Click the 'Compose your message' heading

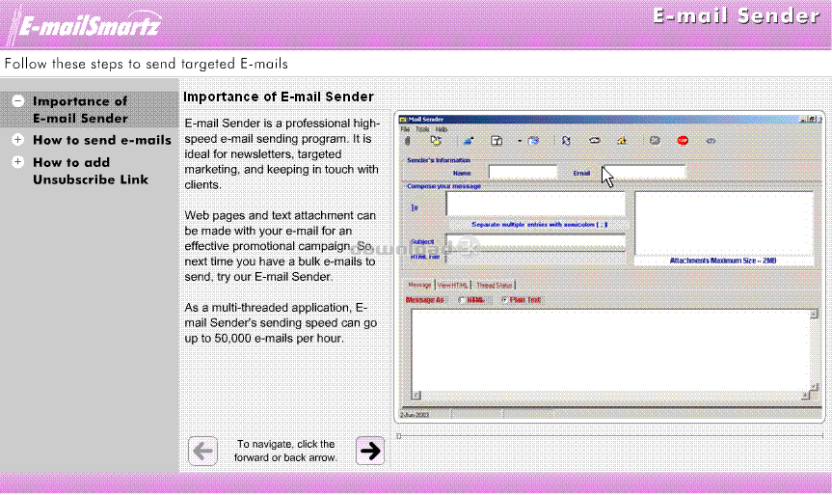(x=443, y=186)
